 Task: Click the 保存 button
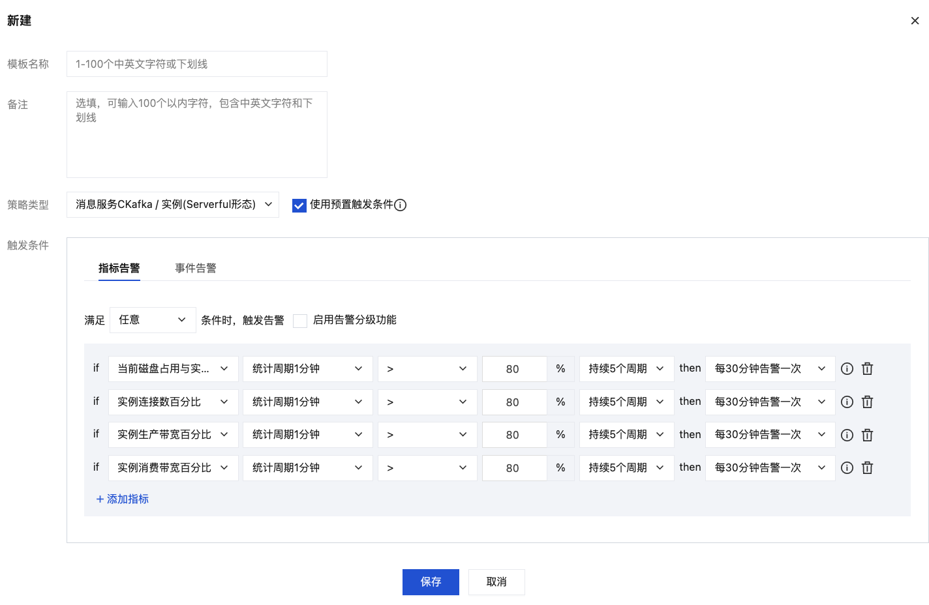pos(431,582)
